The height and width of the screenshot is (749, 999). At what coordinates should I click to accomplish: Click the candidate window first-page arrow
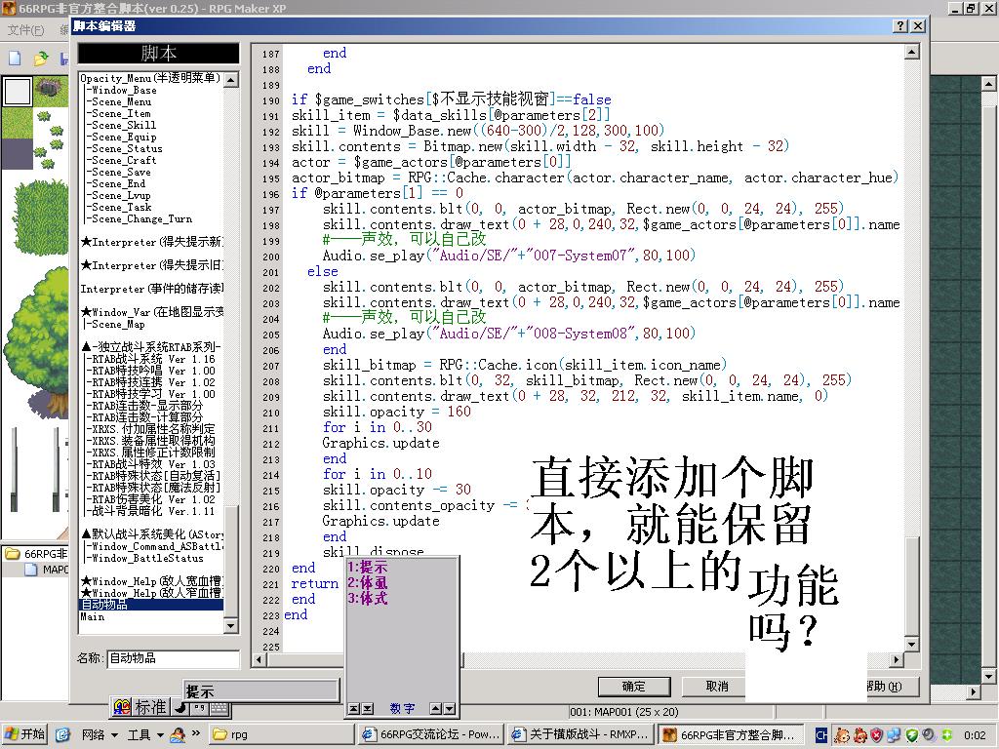(x=353, y=708)
